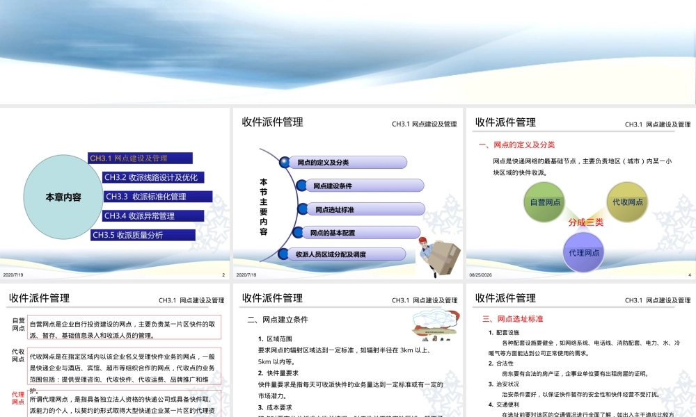Click the highlighted CH3.1 网点建设及管理 blue bar
This screenshot has width=696, height=417.
coord(141,158)
